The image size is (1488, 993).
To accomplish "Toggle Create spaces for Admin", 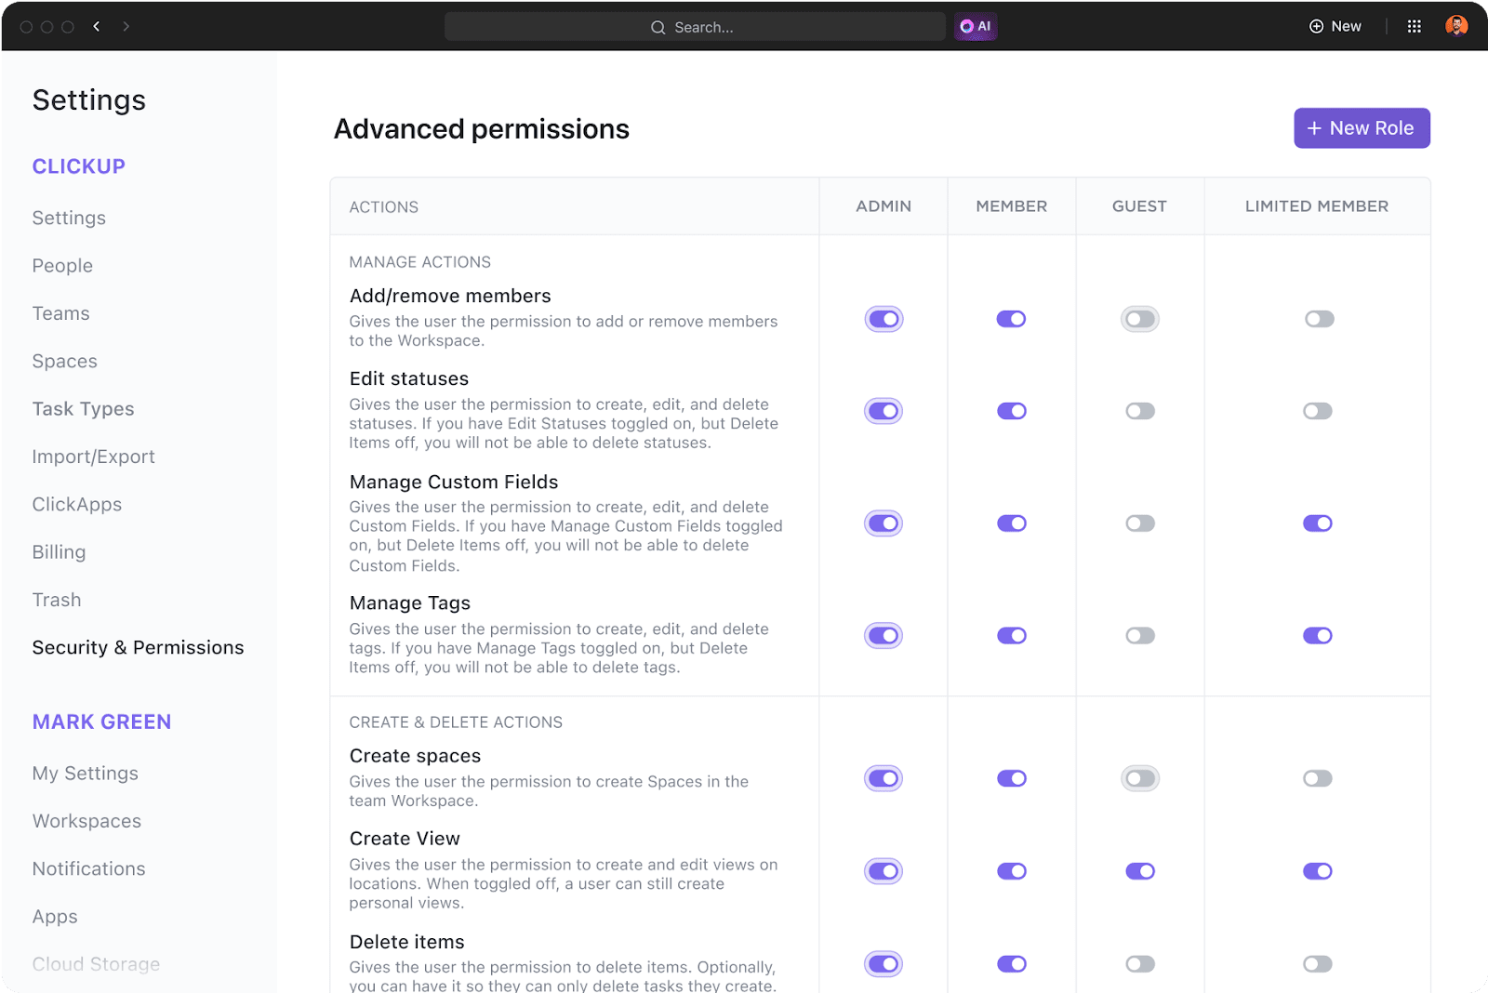I will point(883,778).
